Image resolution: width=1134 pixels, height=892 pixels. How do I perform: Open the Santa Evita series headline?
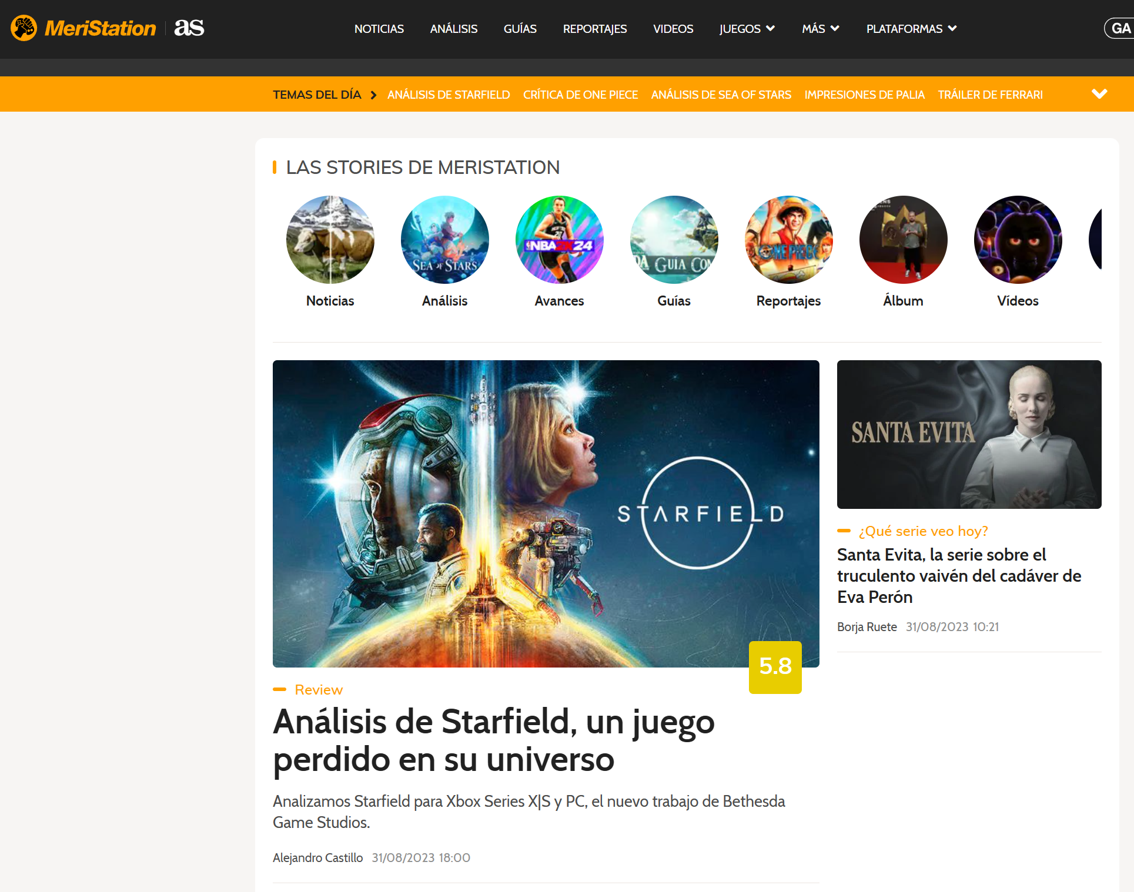(x=959, y=576)
